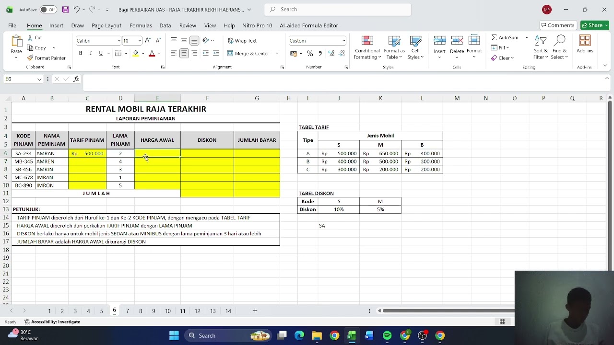
Task: Click the Cut scissors icon
Action: pyautogui.click(x=30, y=37)
